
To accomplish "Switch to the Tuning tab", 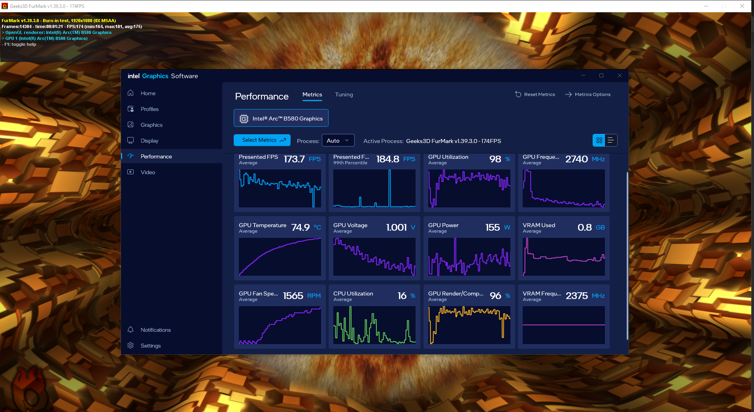I will [344, 94].
